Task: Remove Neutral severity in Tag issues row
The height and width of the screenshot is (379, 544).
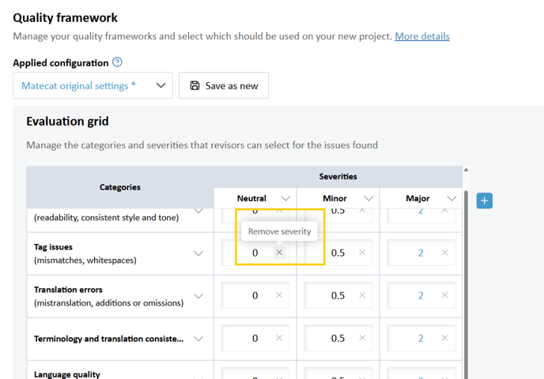Action: coord(279,253)
